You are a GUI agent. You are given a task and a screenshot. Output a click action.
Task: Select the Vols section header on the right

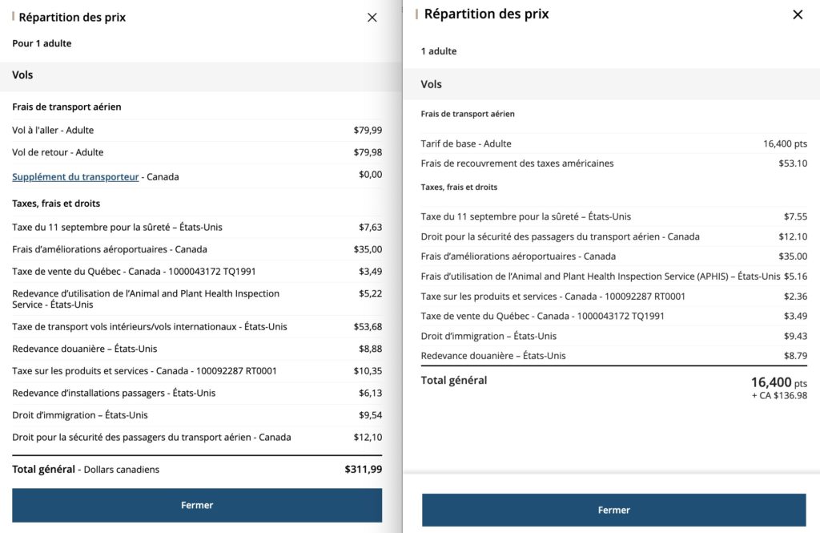[x=431, y=83]
